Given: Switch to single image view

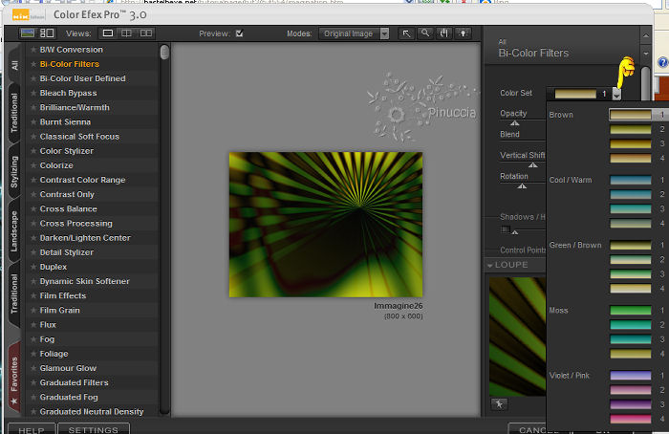Looking at the screenshot, I should 108,33.
